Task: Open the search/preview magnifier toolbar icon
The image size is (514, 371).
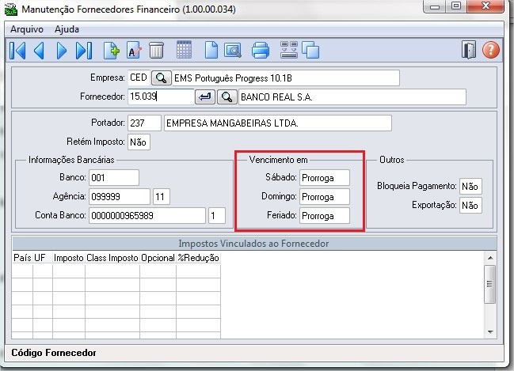Action: click(233, 51)
